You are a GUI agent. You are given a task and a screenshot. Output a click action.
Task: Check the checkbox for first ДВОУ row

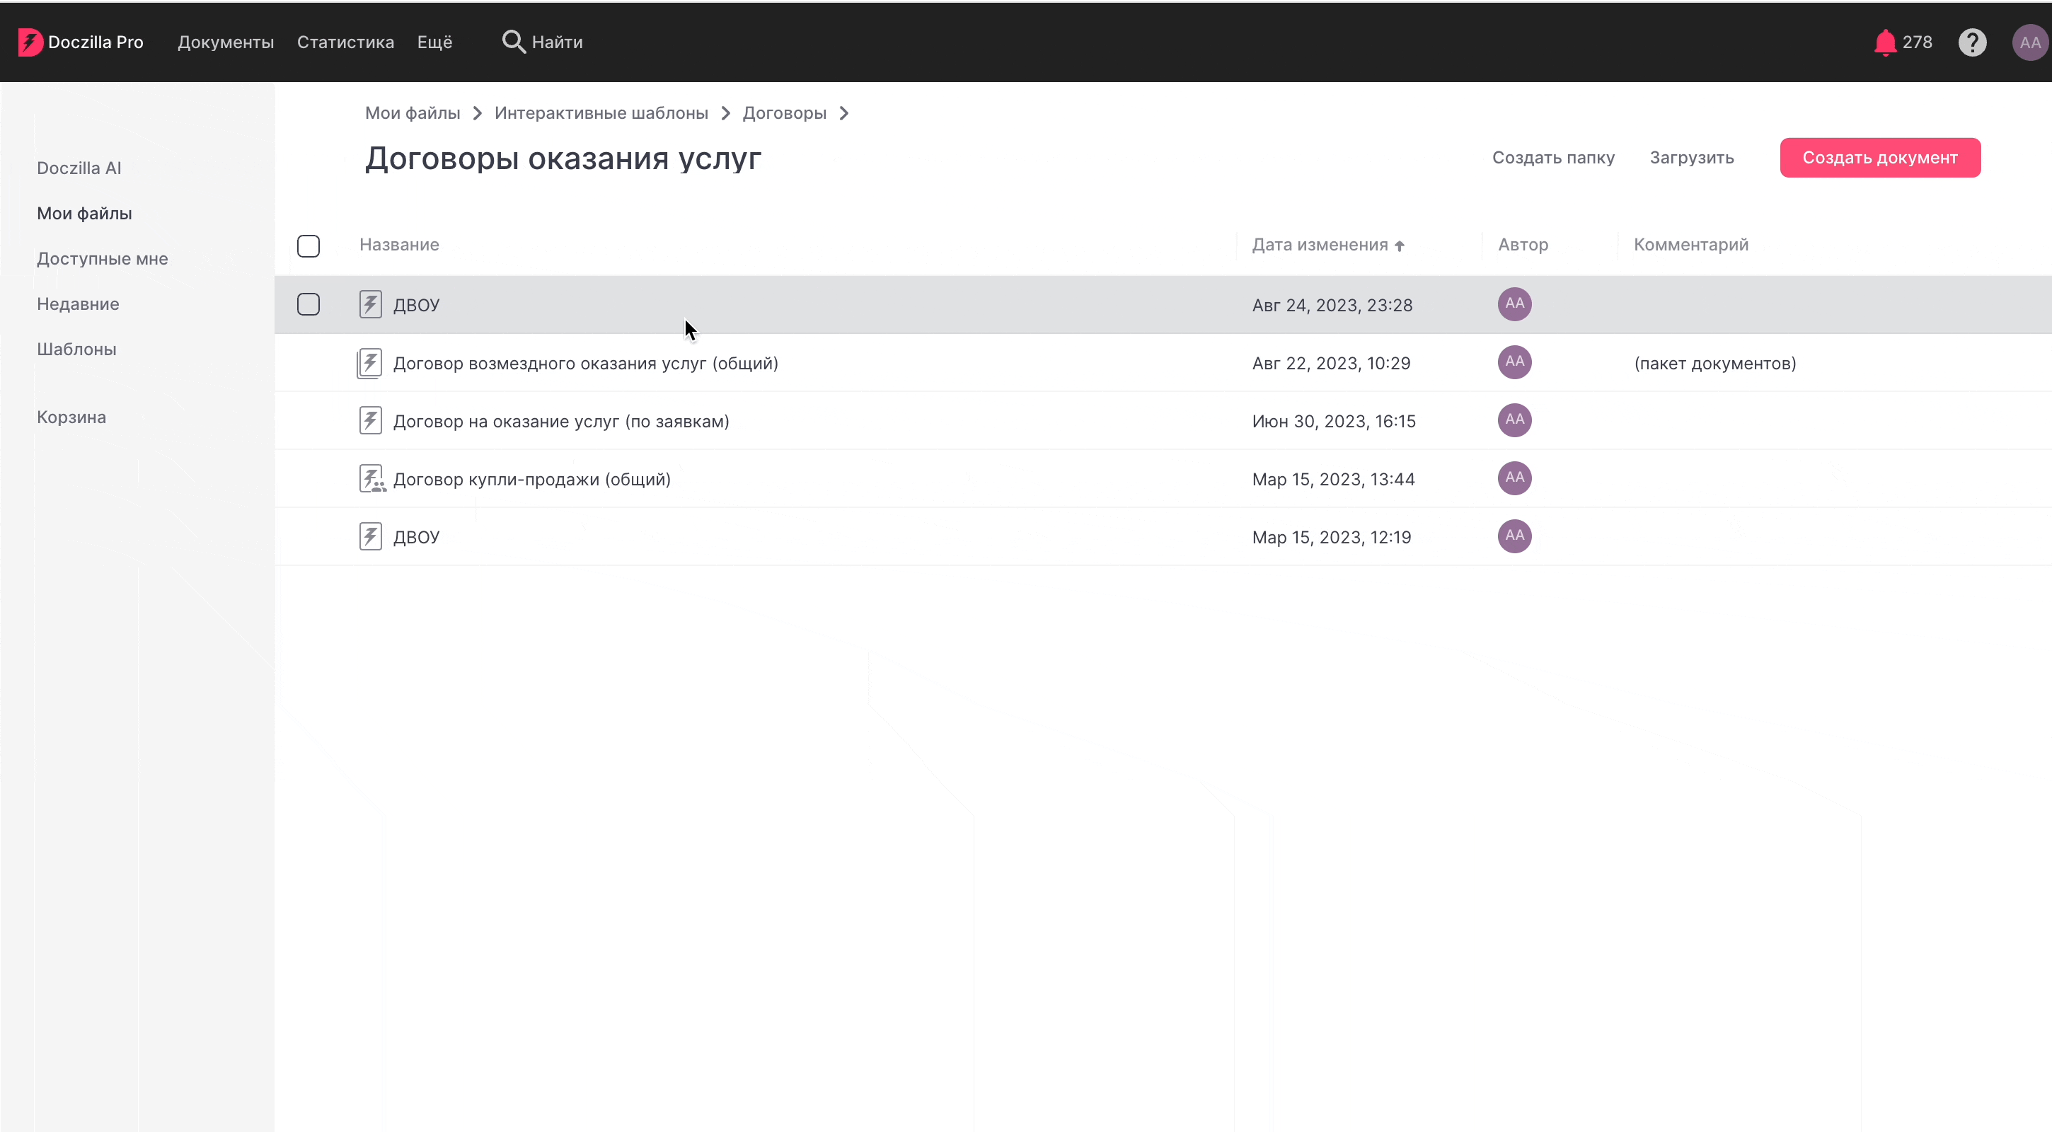[x=309, y=304]
